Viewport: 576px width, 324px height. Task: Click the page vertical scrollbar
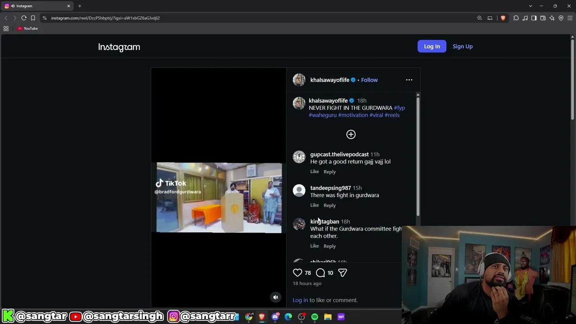click(x=572, y=79)
